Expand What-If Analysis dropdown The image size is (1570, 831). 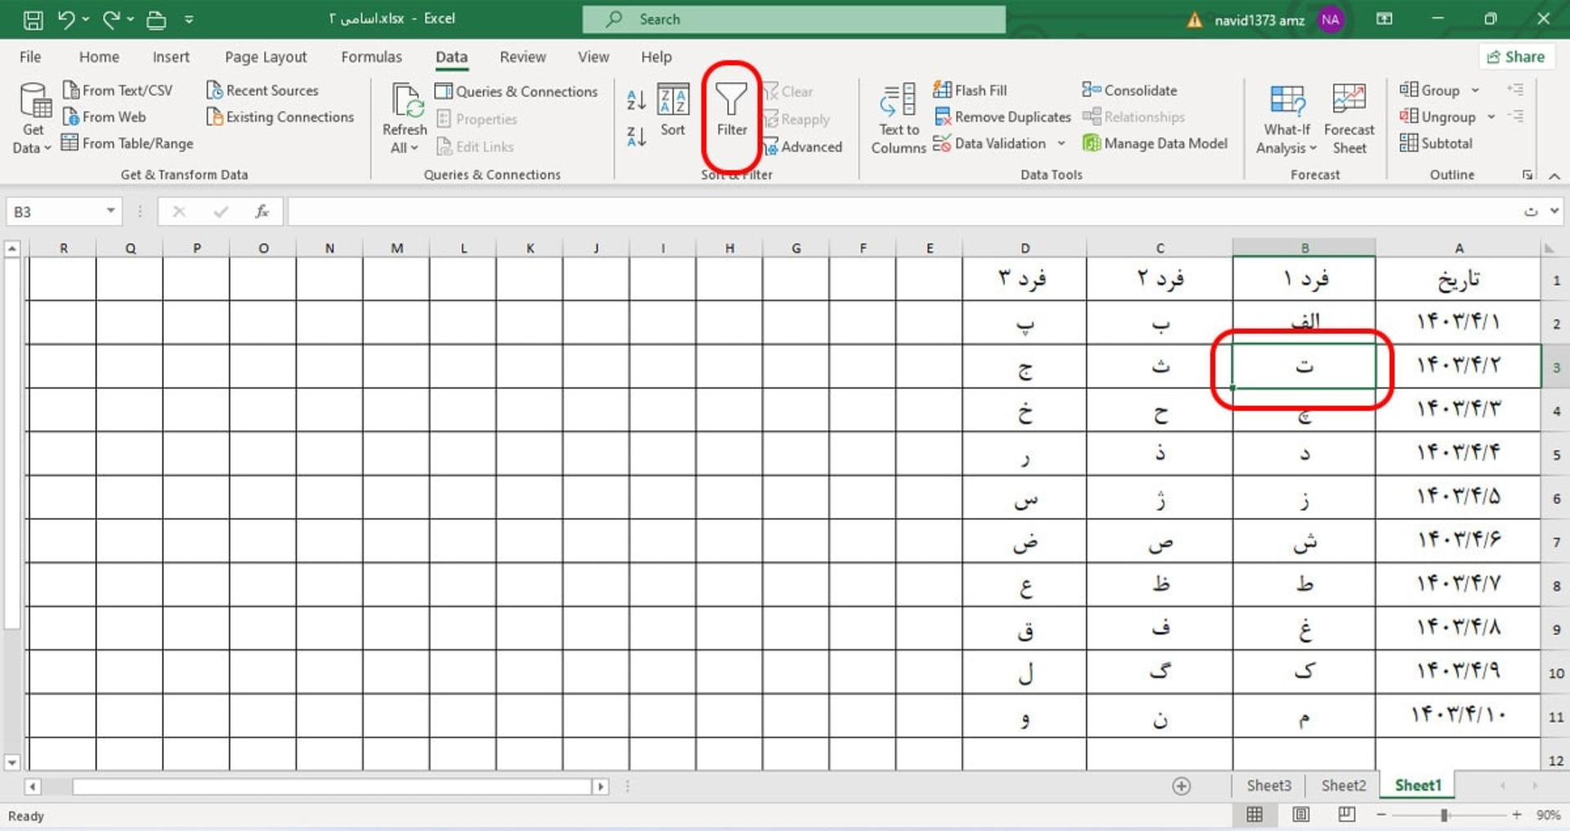[1313, 149]
